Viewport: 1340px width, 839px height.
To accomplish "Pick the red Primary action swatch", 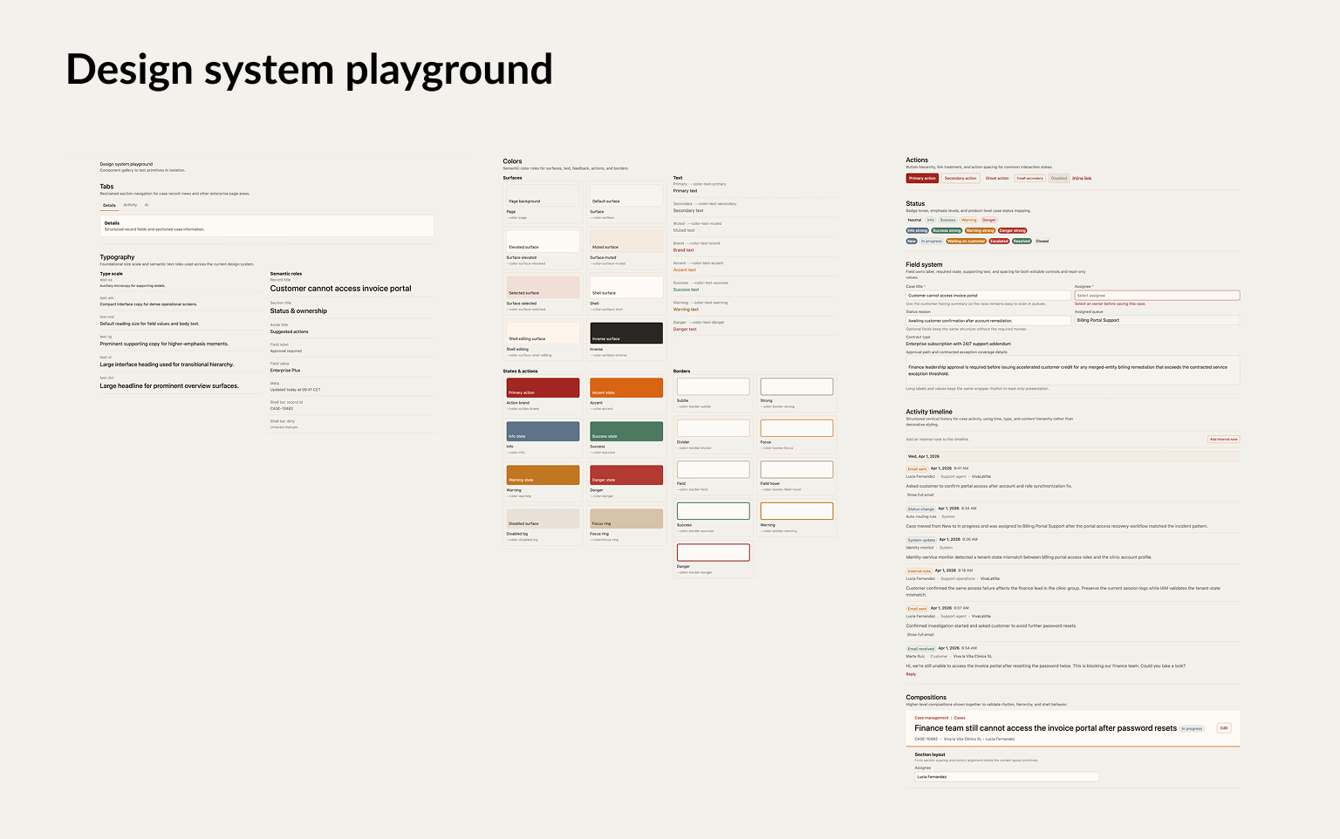I will click(543, 387).
